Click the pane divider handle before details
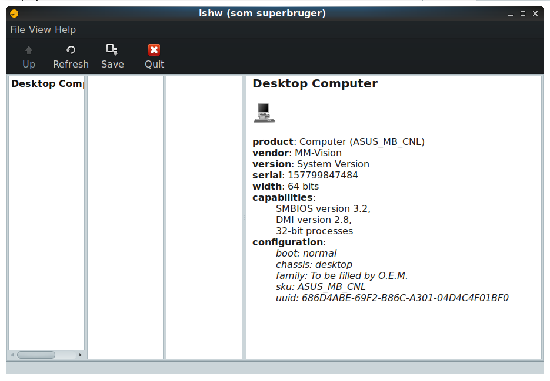The width and height of the screenshot is (550, 381). 244,217
